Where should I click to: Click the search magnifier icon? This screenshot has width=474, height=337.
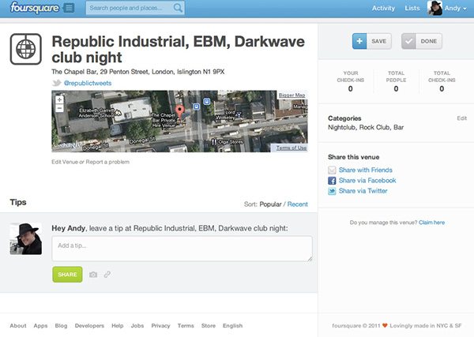click(x=178, y=8)
